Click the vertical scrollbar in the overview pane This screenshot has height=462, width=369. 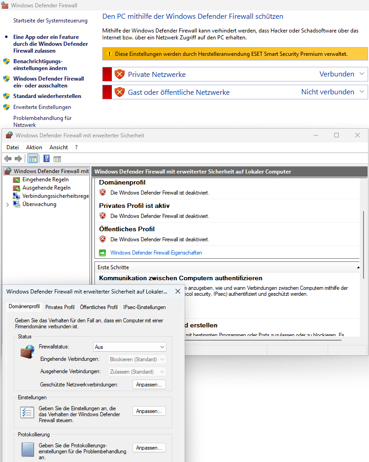[363, 245]
